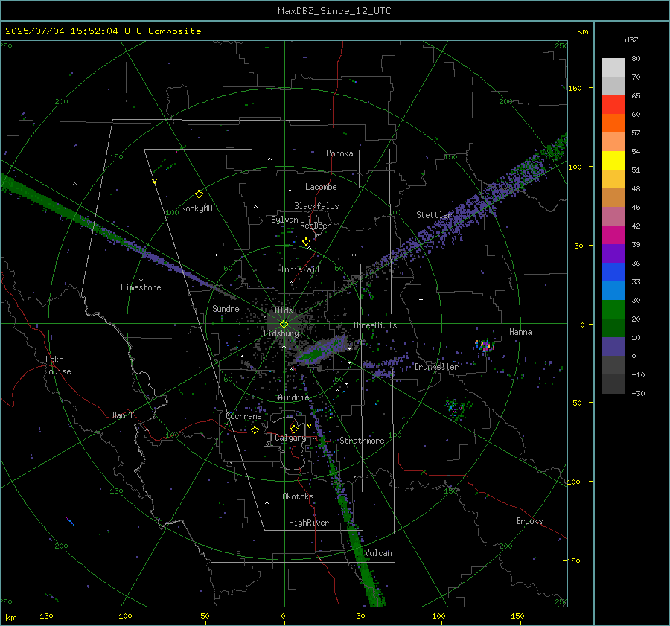
Task: Click the Hanna label
Action: point(520,332)
